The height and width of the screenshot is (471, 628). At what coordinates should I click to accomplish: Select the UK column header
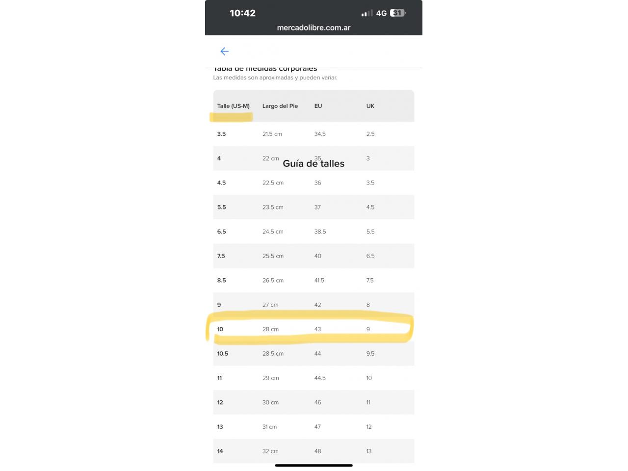tap(370, 106)
